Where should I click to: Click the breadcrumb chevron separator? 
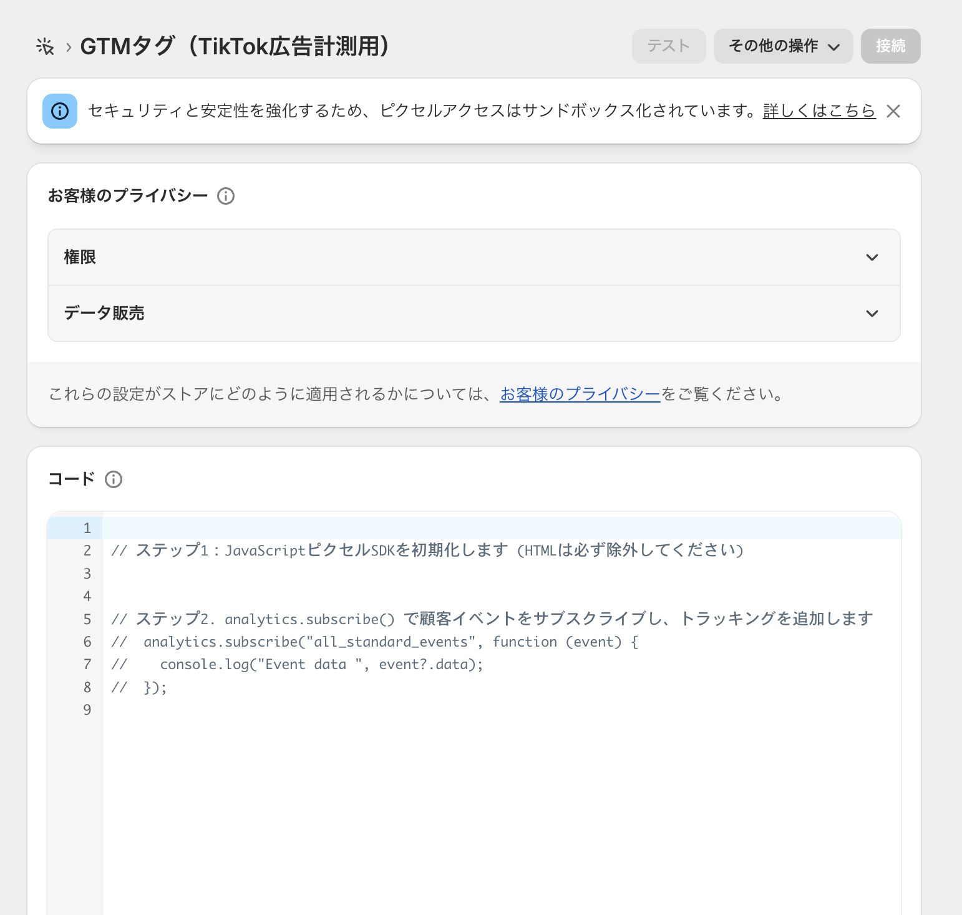69,47
